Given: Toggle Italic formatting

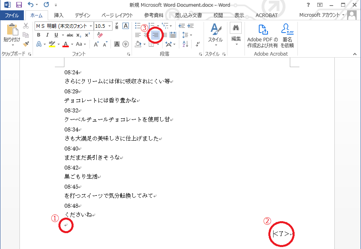Looking at the screenshot, I should coord(47,35).
